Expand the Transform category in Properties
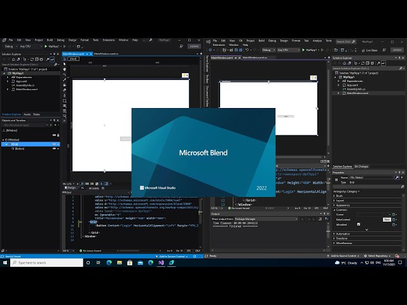 334,238
